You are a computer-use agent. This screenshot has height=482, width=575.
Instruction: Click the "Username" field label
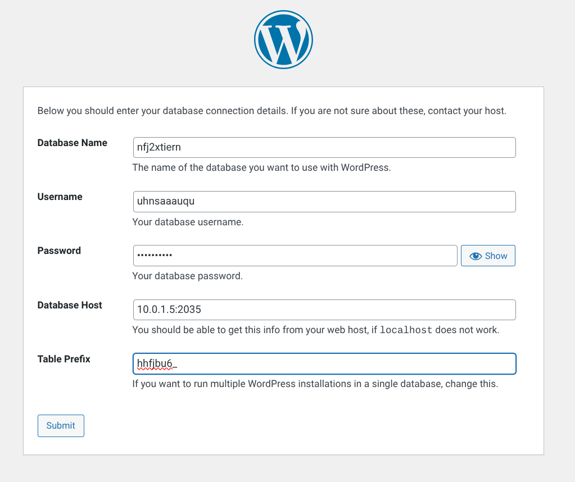click(60, 197)
